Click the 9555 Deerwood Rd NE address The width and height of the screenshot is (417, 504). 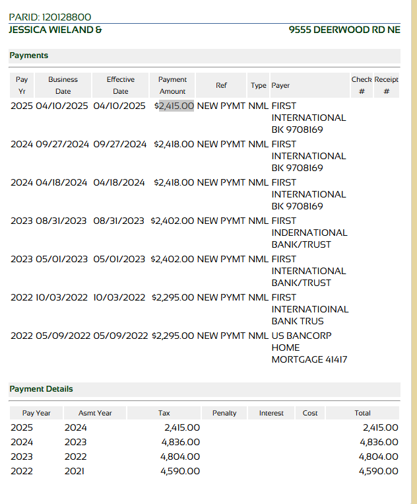(344, 30)
